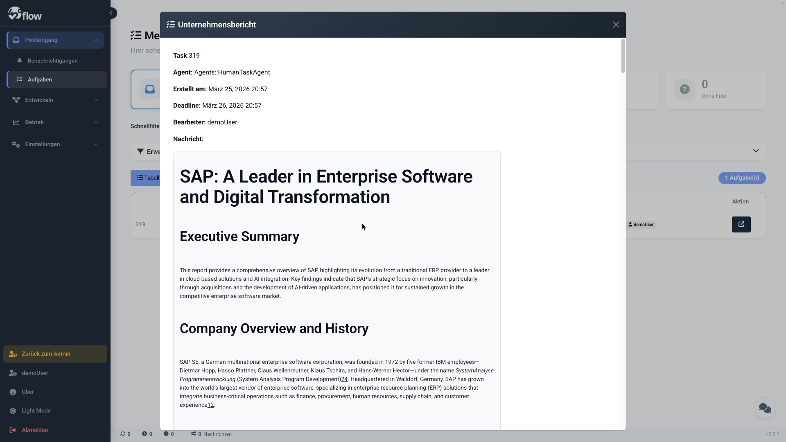Click the modal vertical scrollbar
Screen dimensions: 786x442
623,56
